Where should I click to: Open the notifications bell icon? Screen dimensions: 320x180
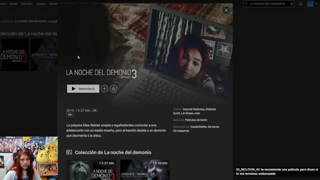coord(301,4)
